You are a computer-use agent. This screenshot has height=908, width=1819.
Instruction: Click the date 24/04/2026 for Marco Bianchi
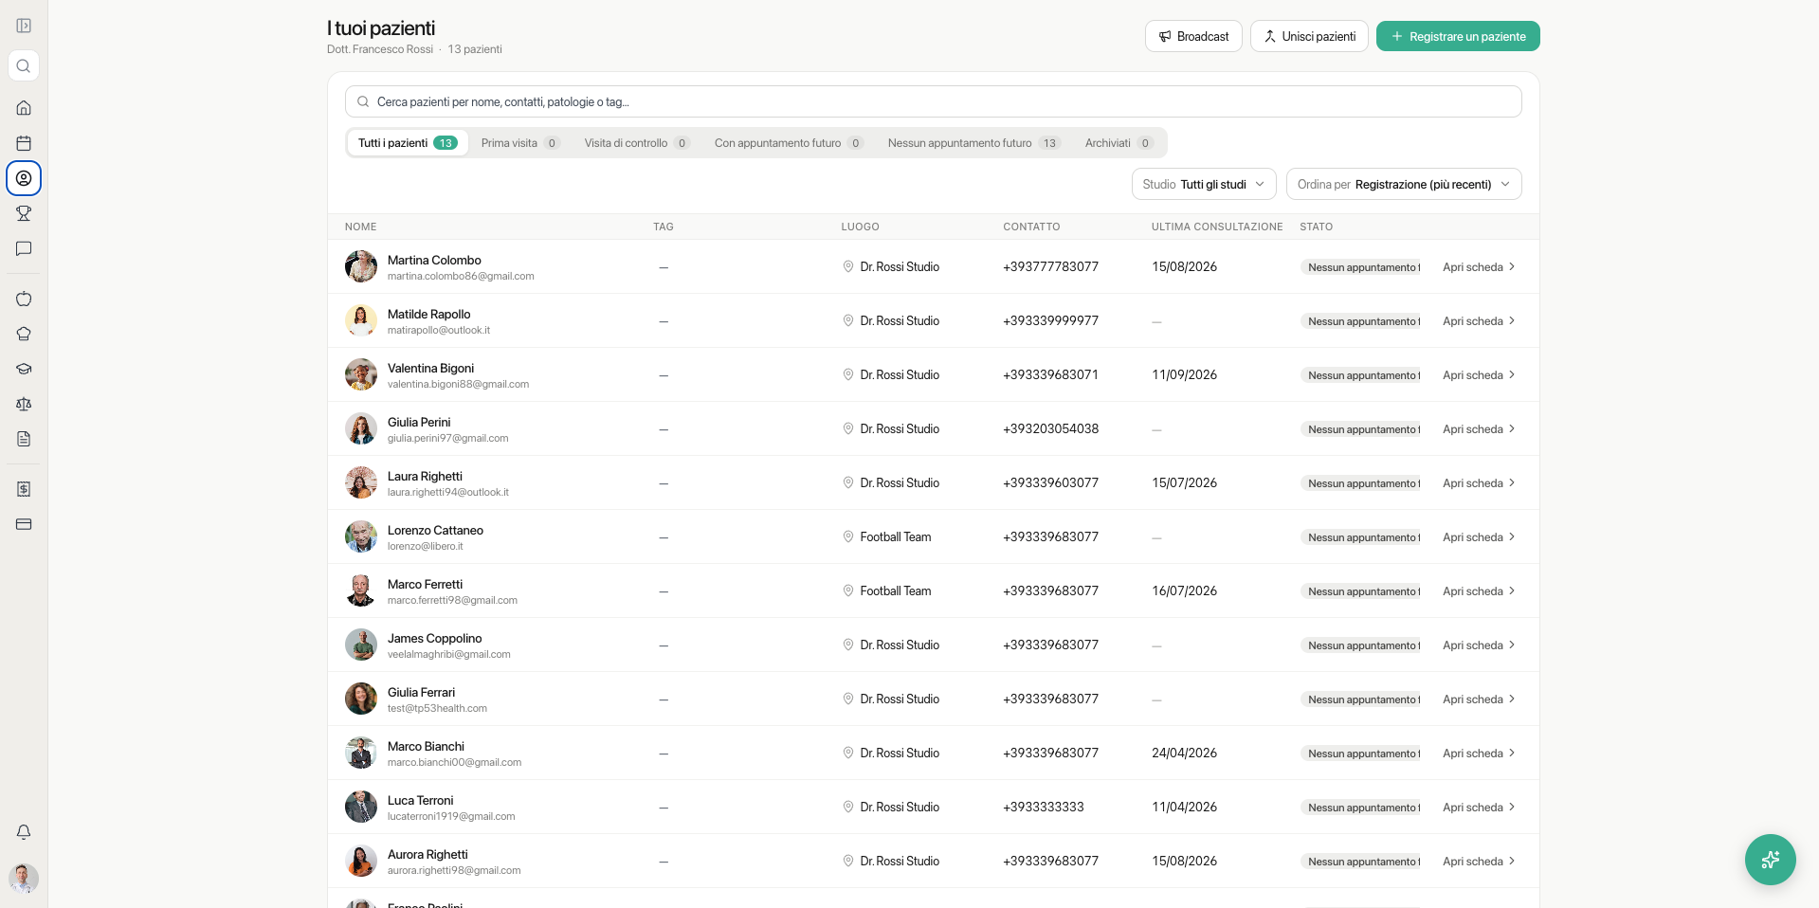1184,753
